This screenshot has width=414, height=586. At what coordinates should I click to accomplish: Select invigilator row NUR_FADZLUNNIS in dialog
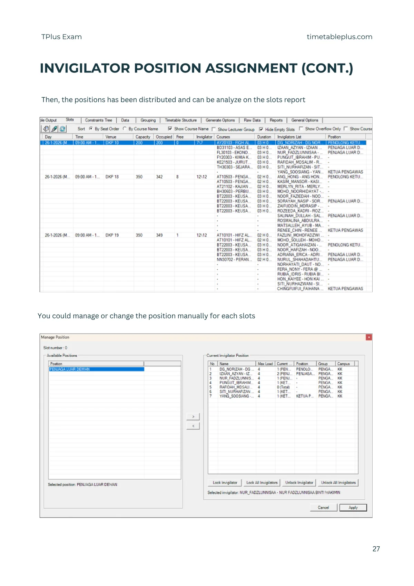(x=283, y=378)
